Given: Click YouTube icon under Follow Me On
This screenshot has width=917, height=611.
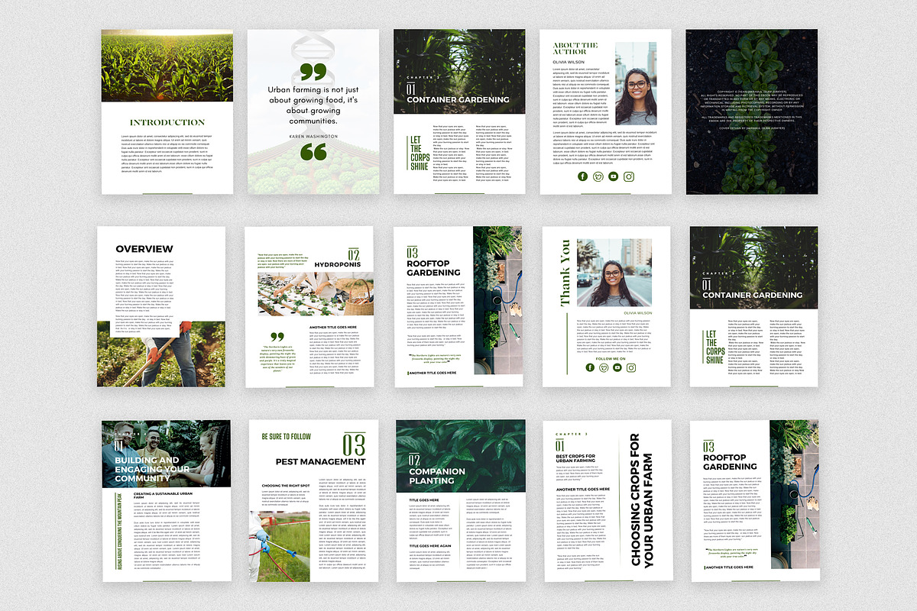Looking at the screenshot, I should [617, 367].
